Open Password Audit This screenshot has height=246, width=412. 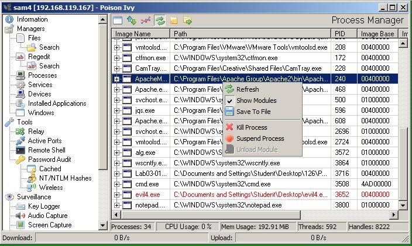tap(49, 160)
